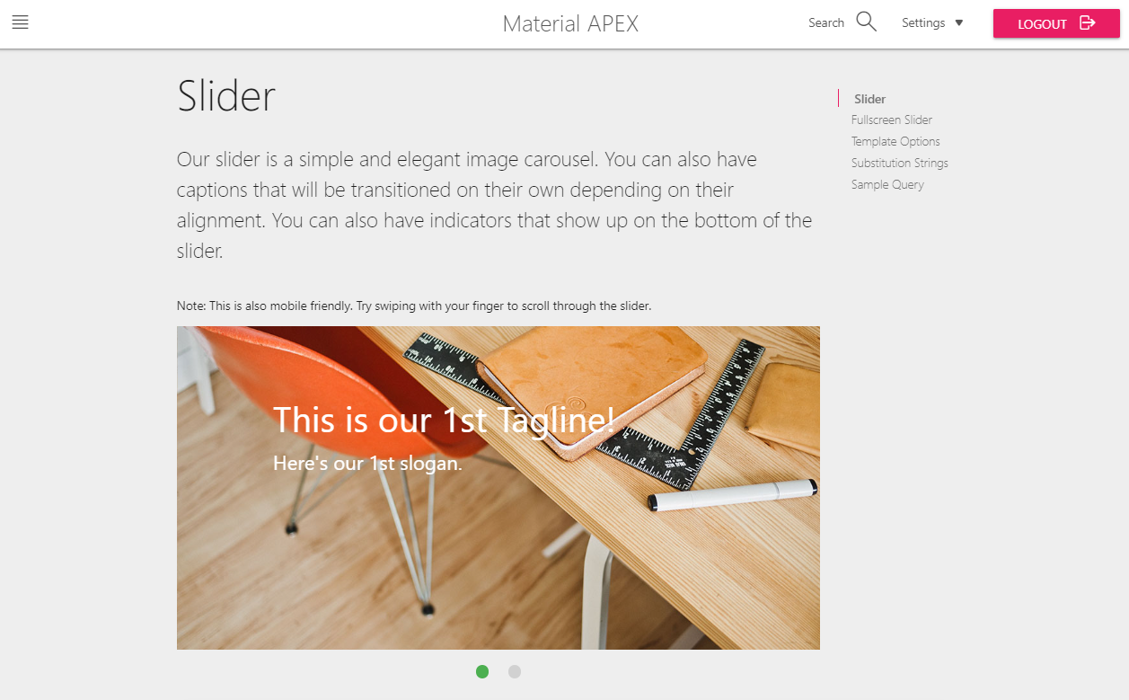This screenshot has height=700, width=1129.
Task: Click the 1st Tagline caption text
Action: coord(445,420)
